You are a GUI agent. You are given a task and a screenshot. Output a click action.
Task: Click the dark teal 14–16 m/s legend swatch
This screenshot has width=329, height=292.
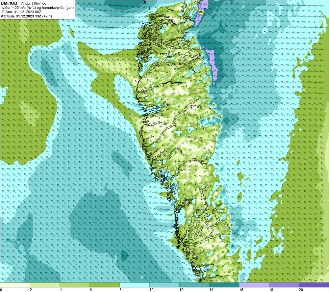[x=224, y=285]
